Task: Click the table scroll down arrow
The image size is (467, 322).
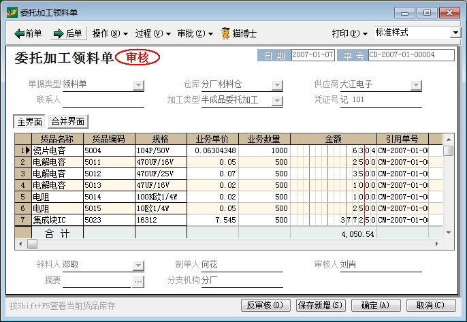Action: 449,233
